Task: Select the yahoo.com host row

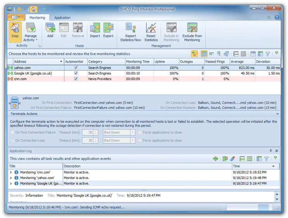Action: (144, 68)
